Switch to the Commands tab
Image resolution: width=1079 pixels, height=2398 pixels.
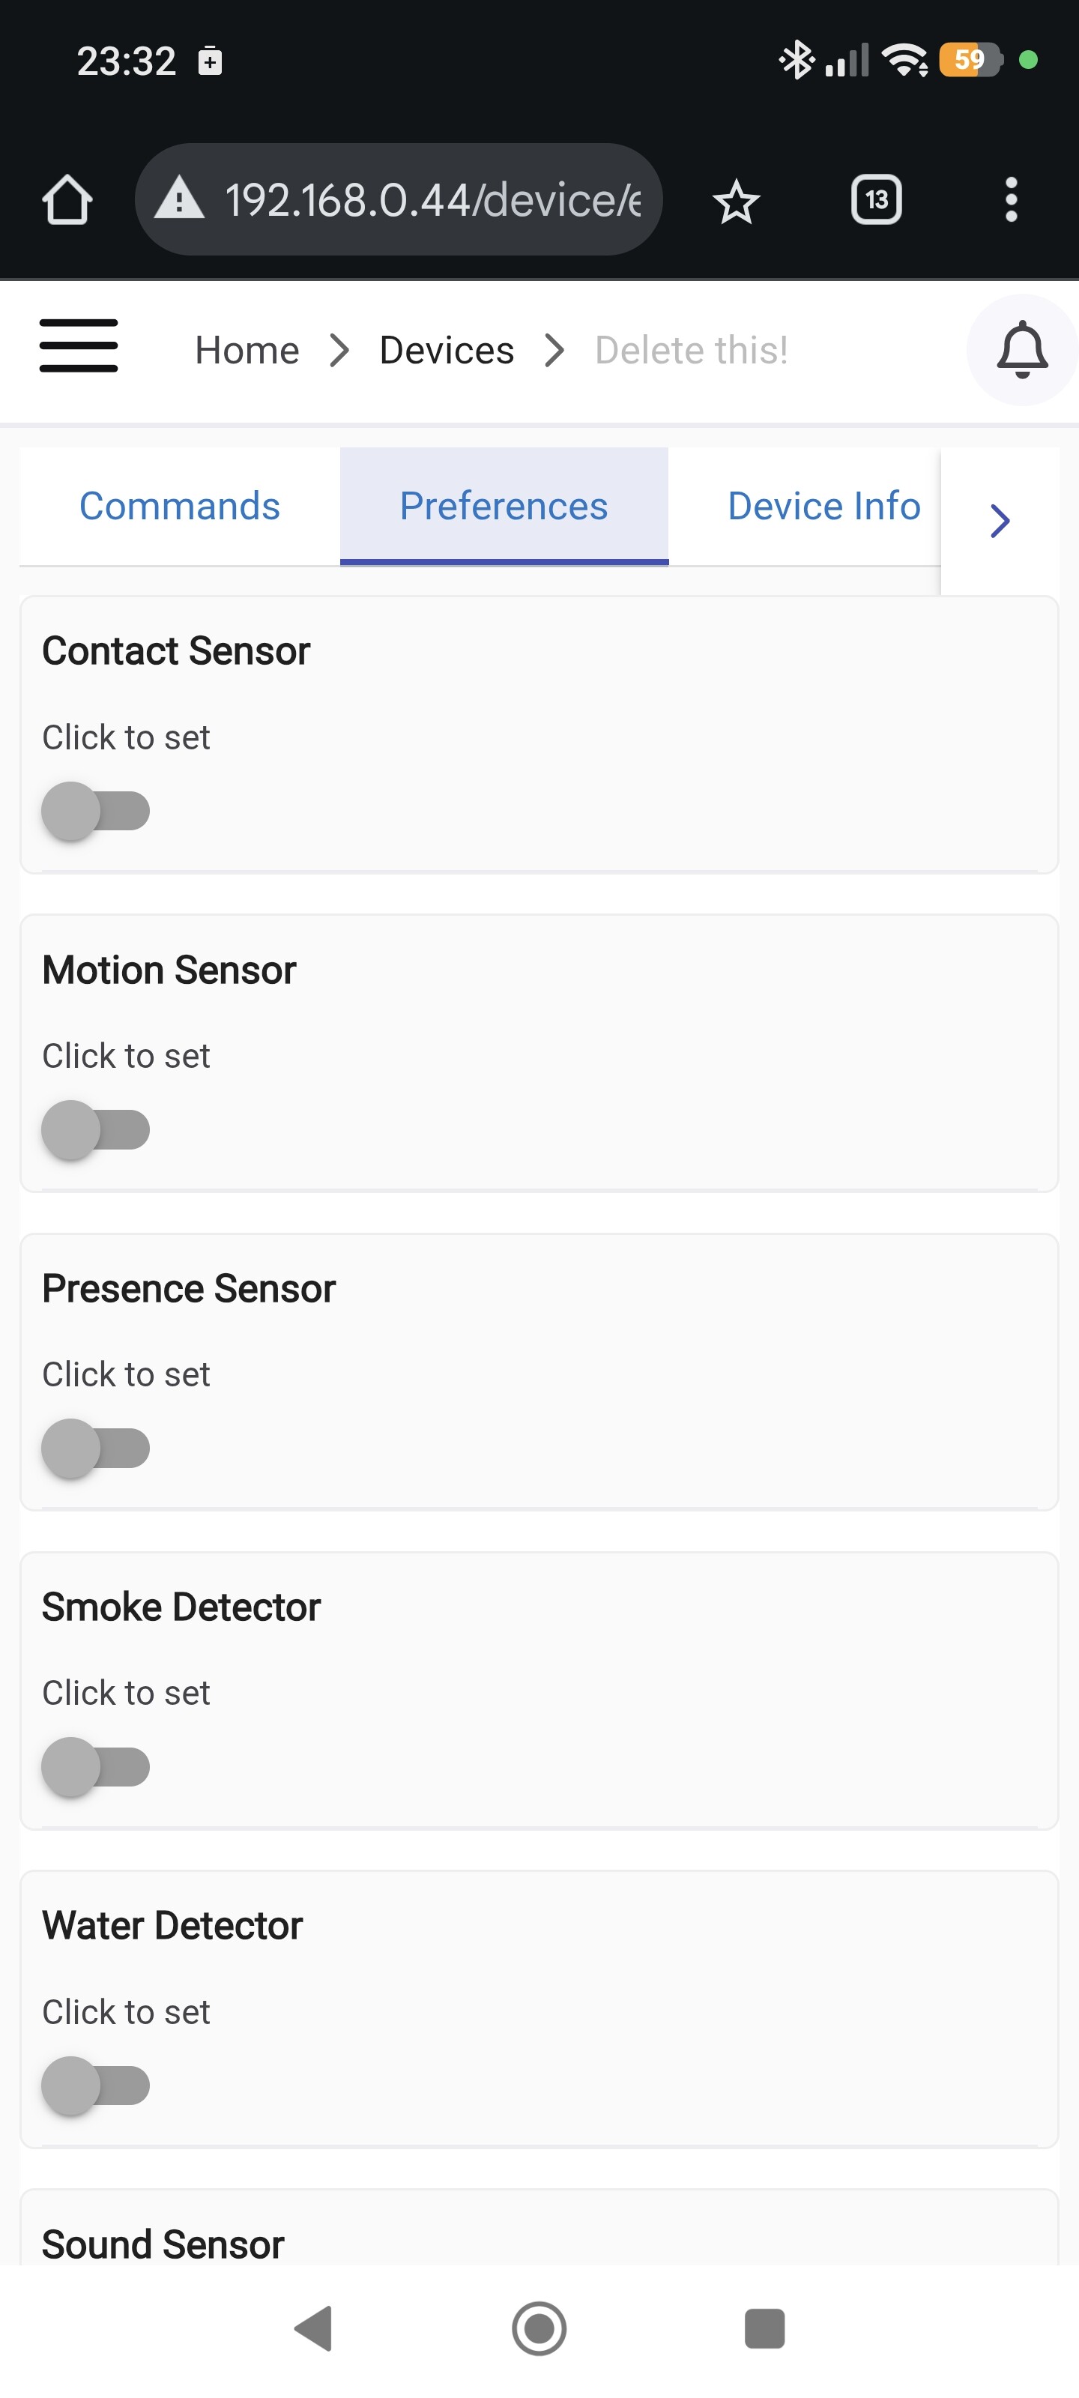pos(180,507)
